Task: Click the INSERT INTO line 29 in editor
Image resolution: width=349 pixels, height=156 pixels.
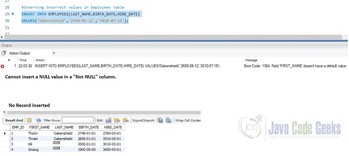Action: tap(81, 14)
